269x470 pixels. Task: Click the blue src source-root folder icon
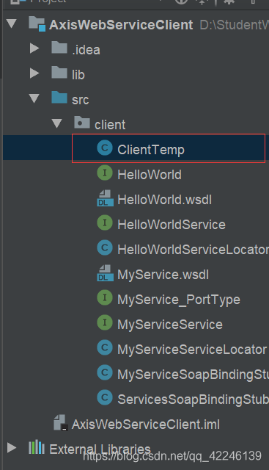tap(59, 98)
